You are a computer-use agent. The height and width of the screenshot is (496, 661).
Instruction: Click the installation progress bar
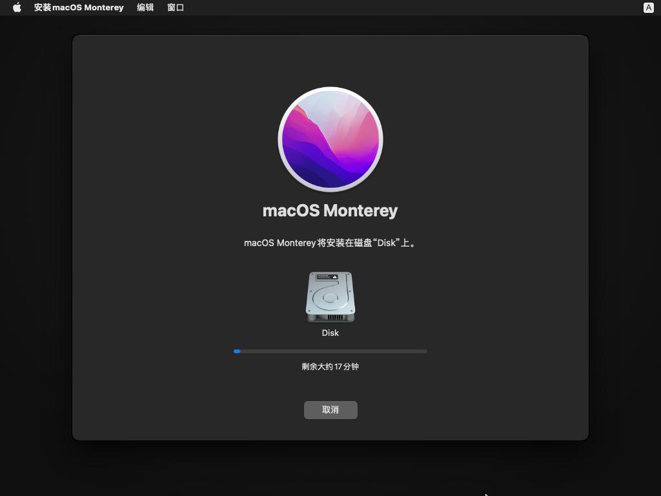click(x=330, y=351)
